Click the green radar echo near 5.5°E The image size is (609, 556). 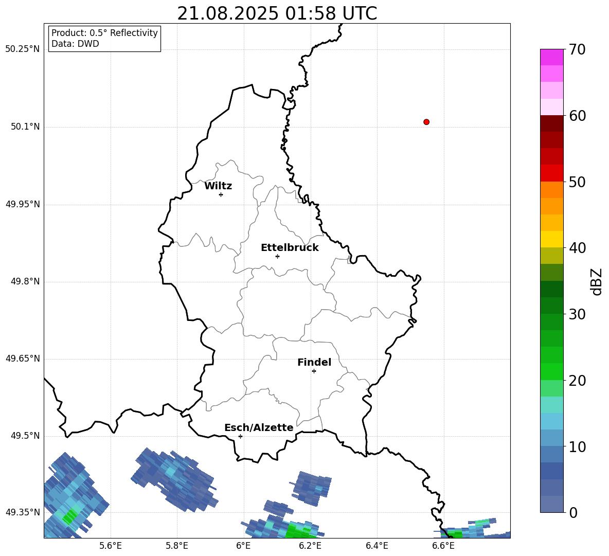coord(70,517)
